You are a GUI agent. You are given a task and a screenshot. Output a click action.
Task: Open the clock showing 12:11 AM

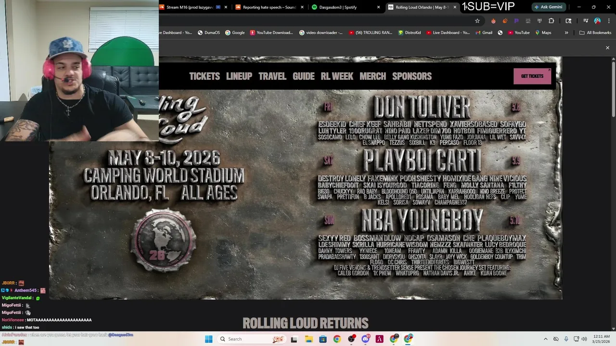(602, 339)
